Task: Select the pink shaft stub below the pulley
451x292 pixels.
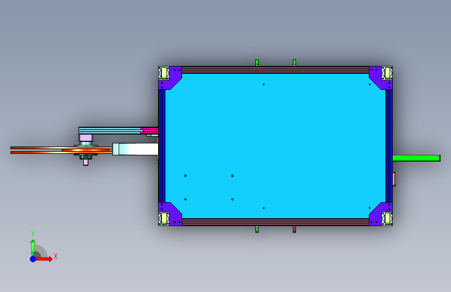Action: pyautogui.click(x=86, y=163)
